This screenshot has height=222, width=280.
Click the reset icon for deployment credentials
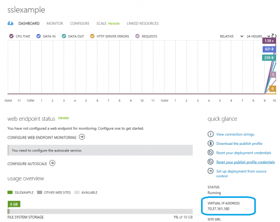[x=211, y=153]
